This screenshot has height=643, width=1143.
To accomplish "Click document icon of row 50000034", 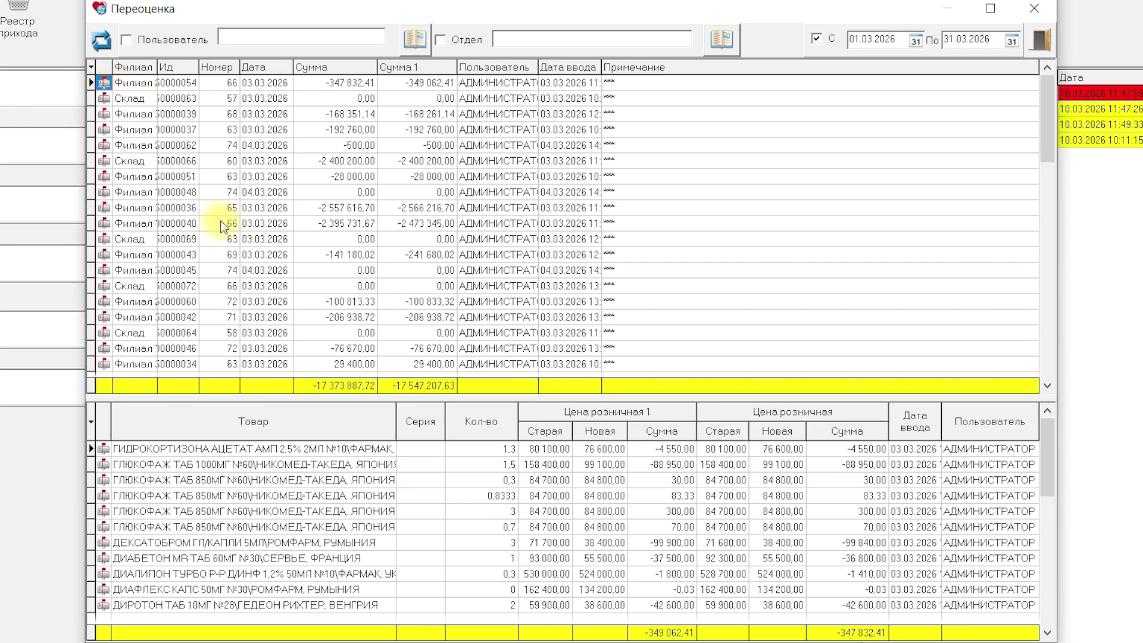I will click(x=104, y=364).
